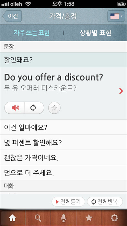
Task: Expand phrase details with red chevron
Action: point(121,91)
